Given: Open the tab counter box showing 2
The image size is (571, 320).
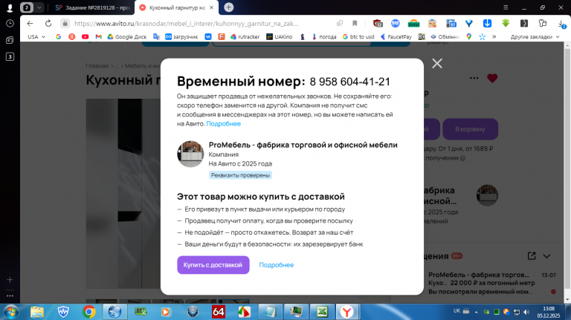Looking at the screenshot, I should (x=27, y=7).
